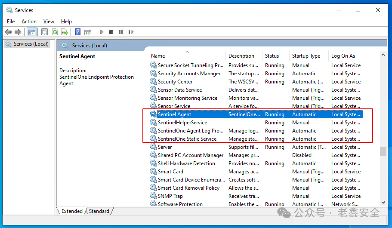Select the Security Accounts Manager service

pos(256,74)
